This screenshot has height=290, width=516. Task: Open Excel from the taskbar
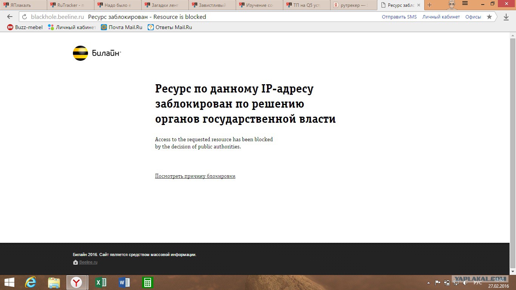(101, 282)
